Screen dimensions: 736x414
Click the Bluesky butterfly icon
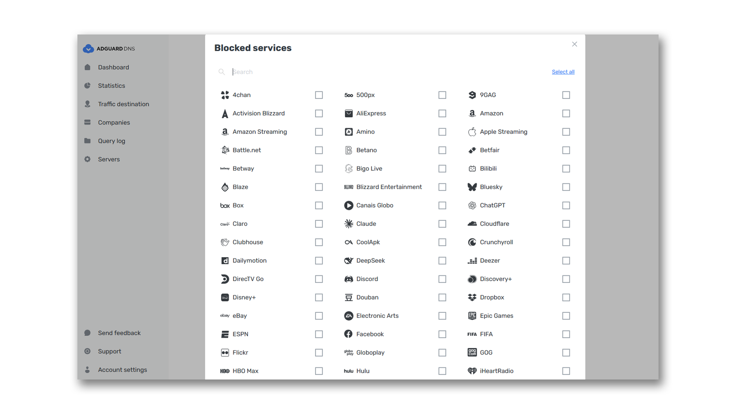pos(472,187)
